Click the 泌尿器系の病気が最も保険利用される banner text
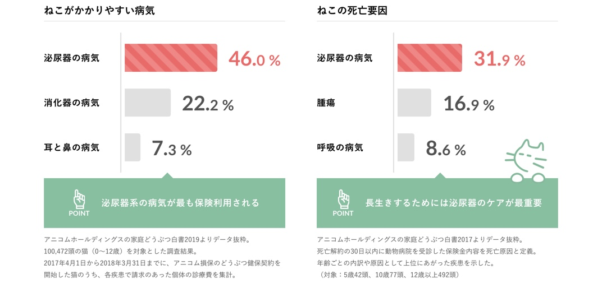602x283 pixels. 180,203
